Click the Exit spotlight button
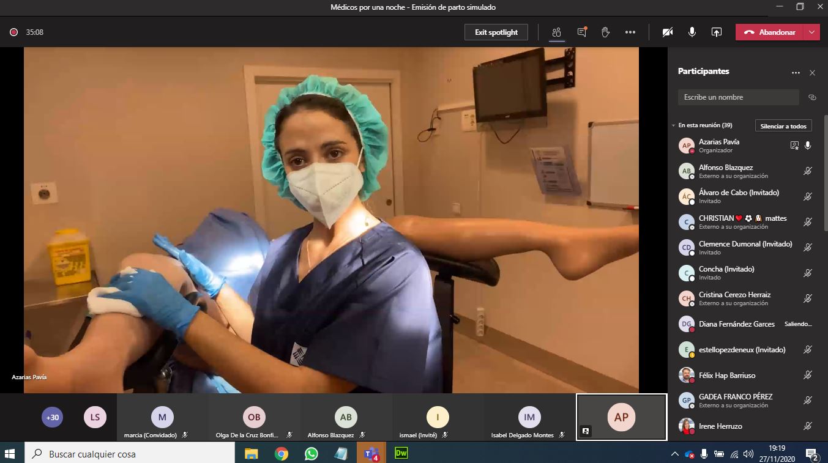828x463 pixels. (496, 32)
